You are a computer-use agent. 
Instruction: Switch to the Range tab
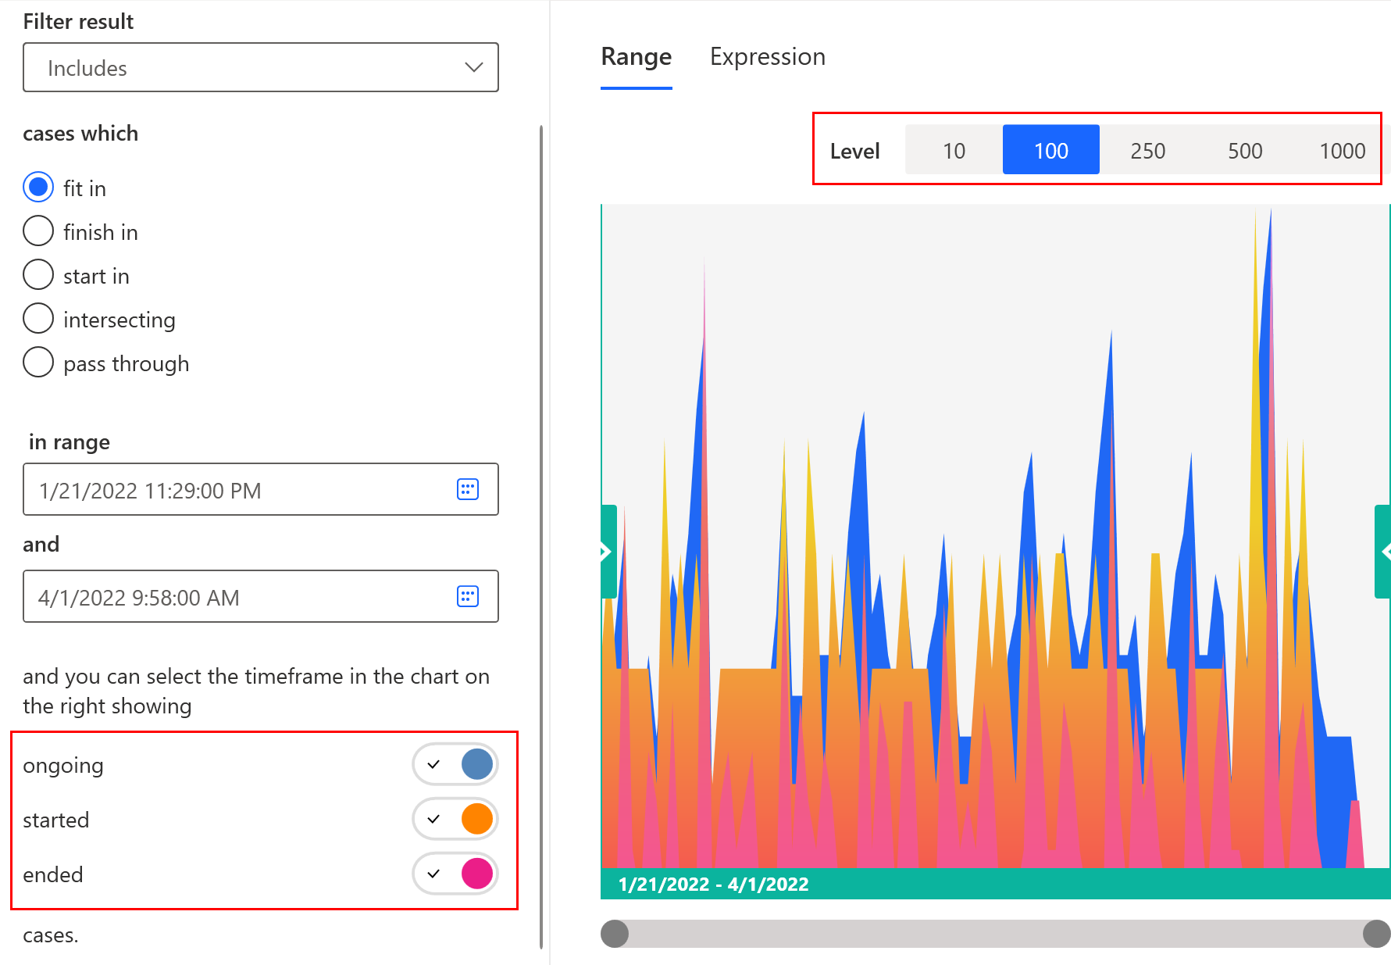(637, 57)
